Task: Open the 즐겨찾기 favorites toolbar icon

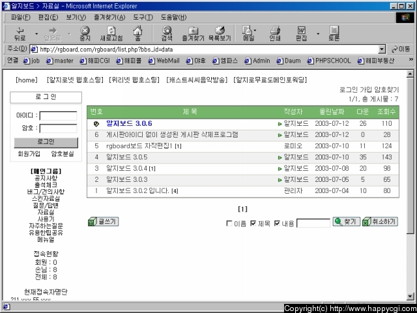Action: [193, 34]
